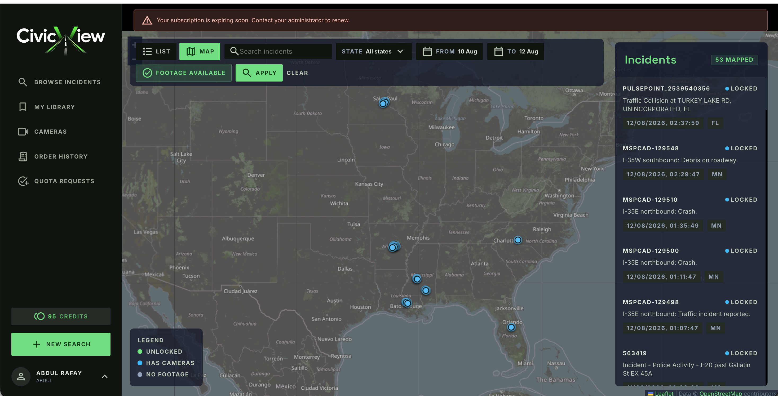
Task: Switch to Map view
Action: (x=200, y=52)
